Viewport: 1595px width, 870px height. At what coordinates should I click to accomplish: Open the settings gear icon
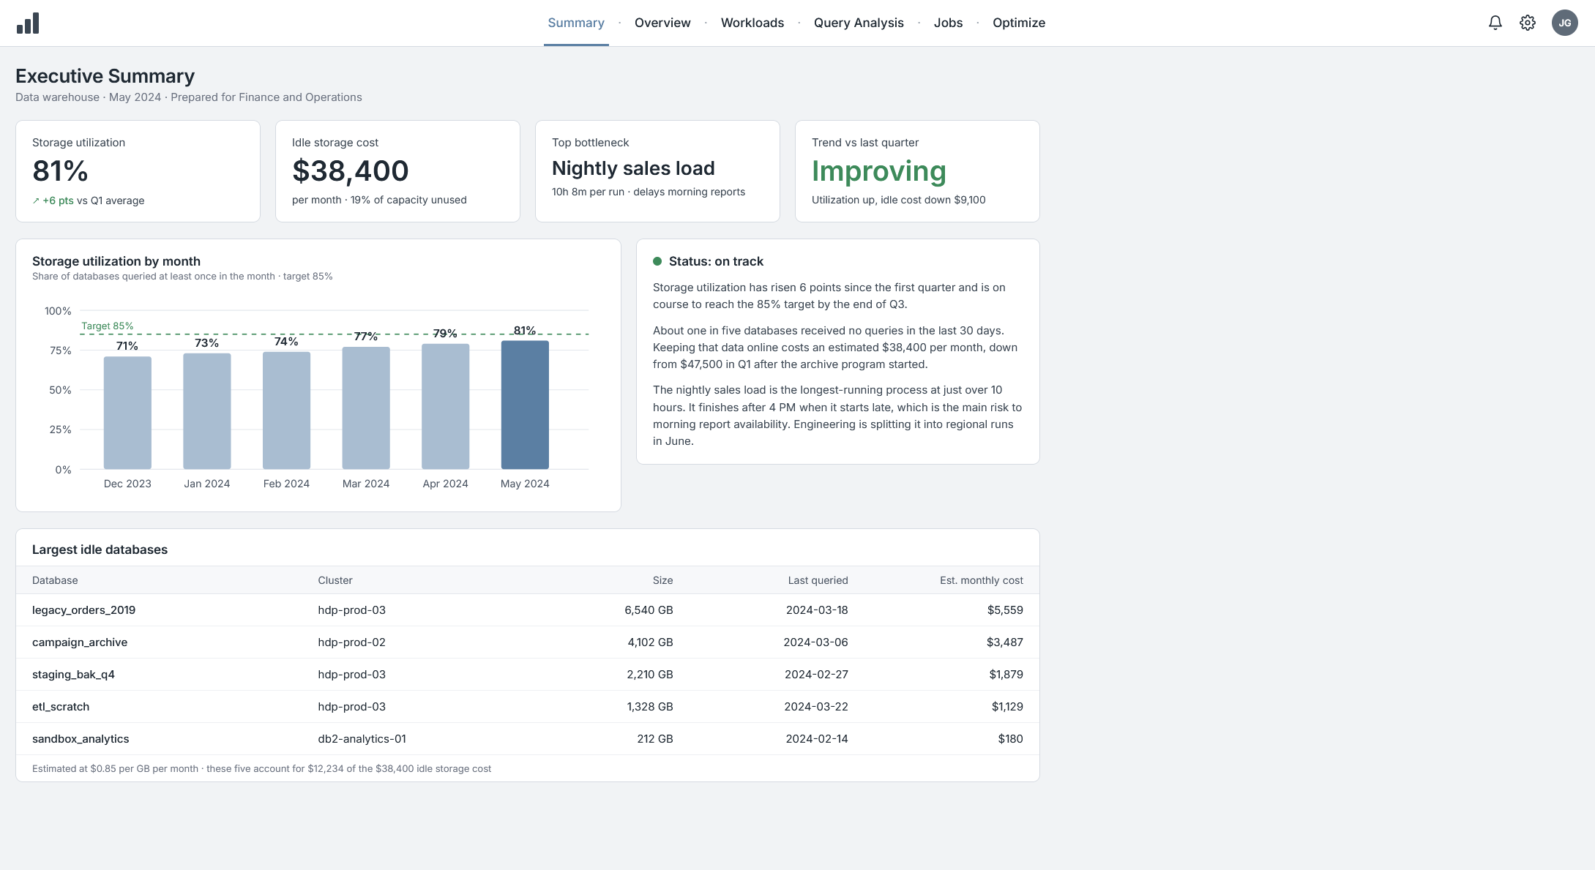(x=1527, y=23)
